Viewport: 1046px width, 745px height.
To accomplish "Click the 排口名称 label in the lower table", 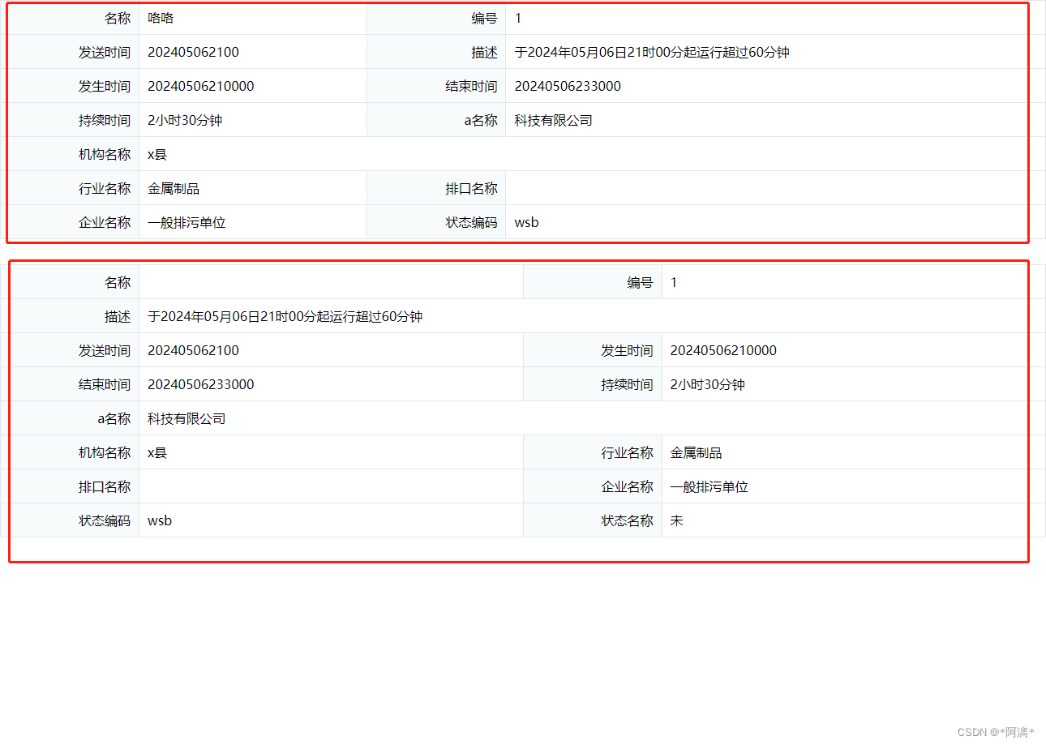I will 105,486.
